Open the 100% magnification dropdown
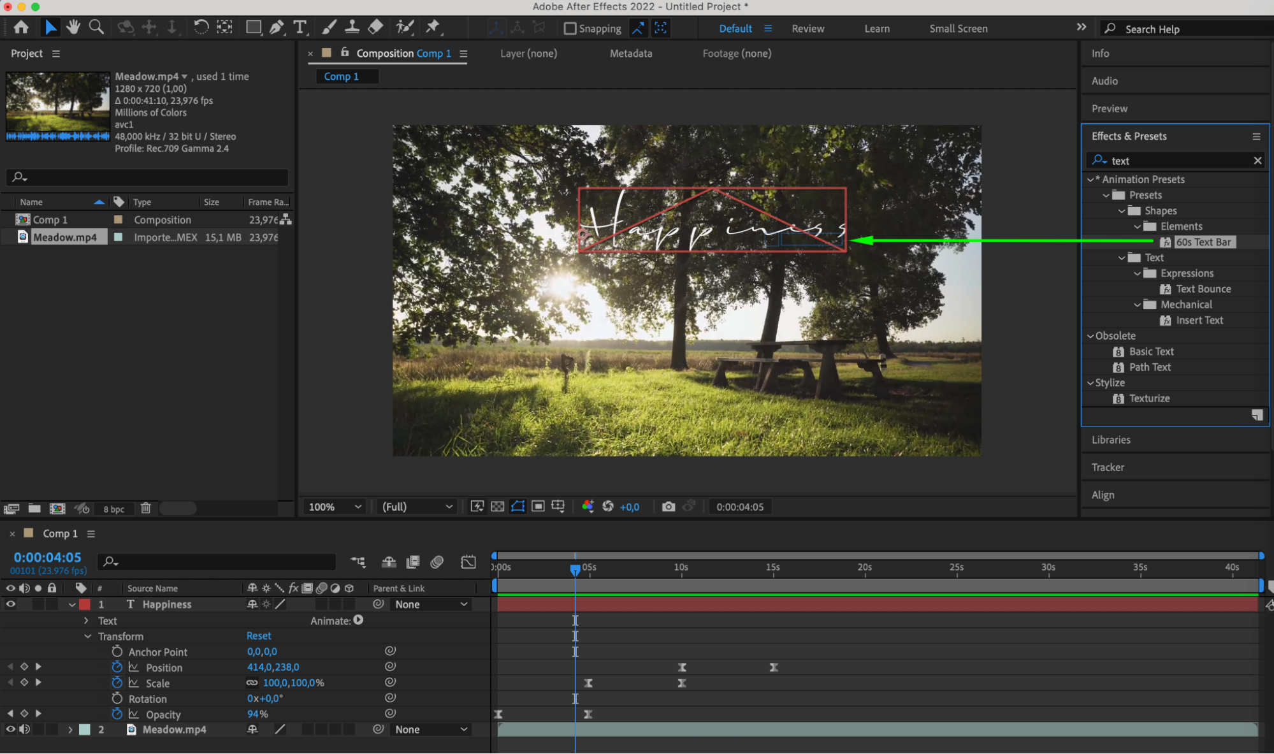The width and height of the screenshot is (1274, 754). click(x=335, y=507)
